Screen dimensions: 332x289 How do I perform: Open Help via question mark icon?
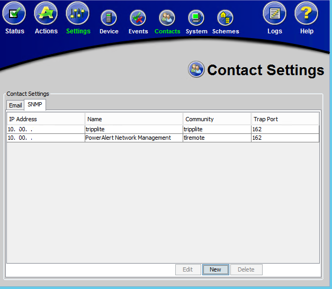pos(307,13)
